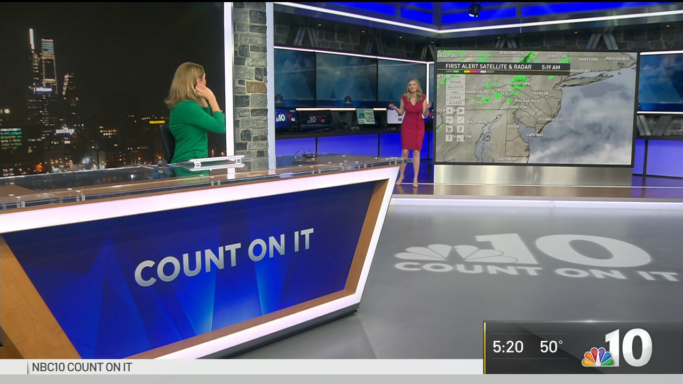
Task: Open the question mark help icon on the map
Action: [x=449, y=138]
